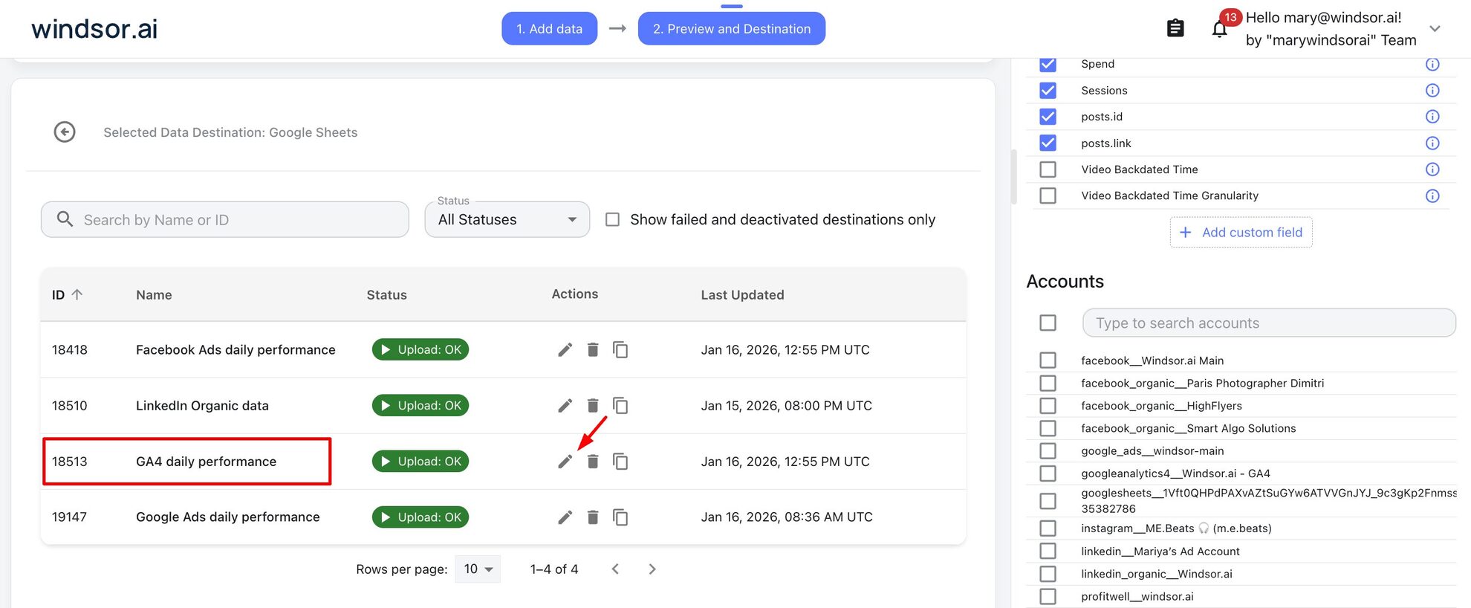Select the facebook__Windsor.ai Main account
Image resolution: width=1471 pixels, height=608 pixels.
tap(1048, 360)
